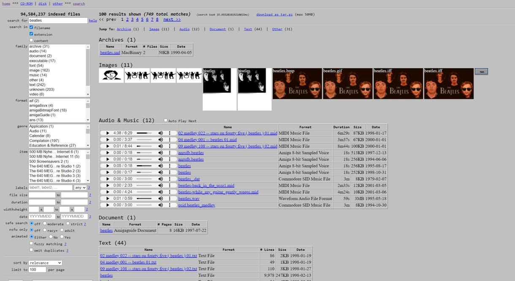
Task: Enable Auto Play Next checkbox
Action: click(x=165, y=120)
